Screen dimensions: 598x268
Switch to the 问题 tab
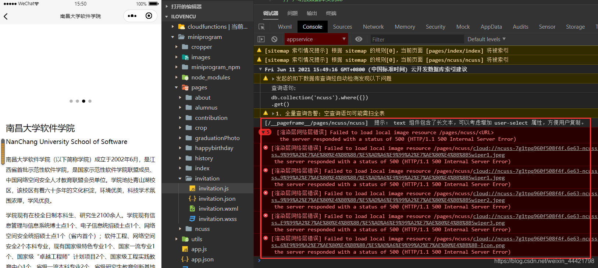[293, 13]
